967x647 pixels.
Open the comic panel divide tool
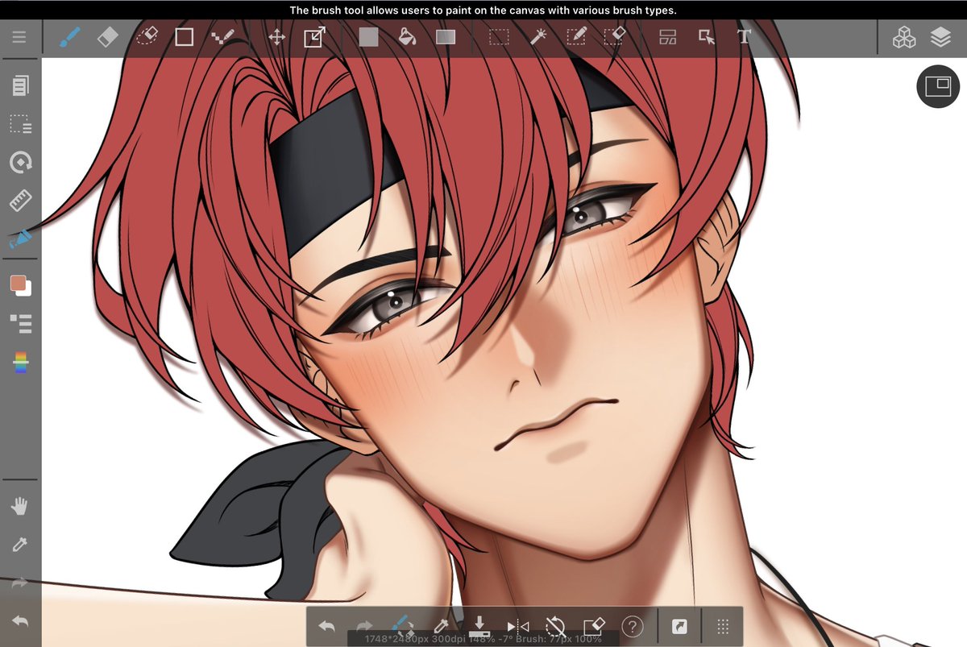tap(668, 37)
